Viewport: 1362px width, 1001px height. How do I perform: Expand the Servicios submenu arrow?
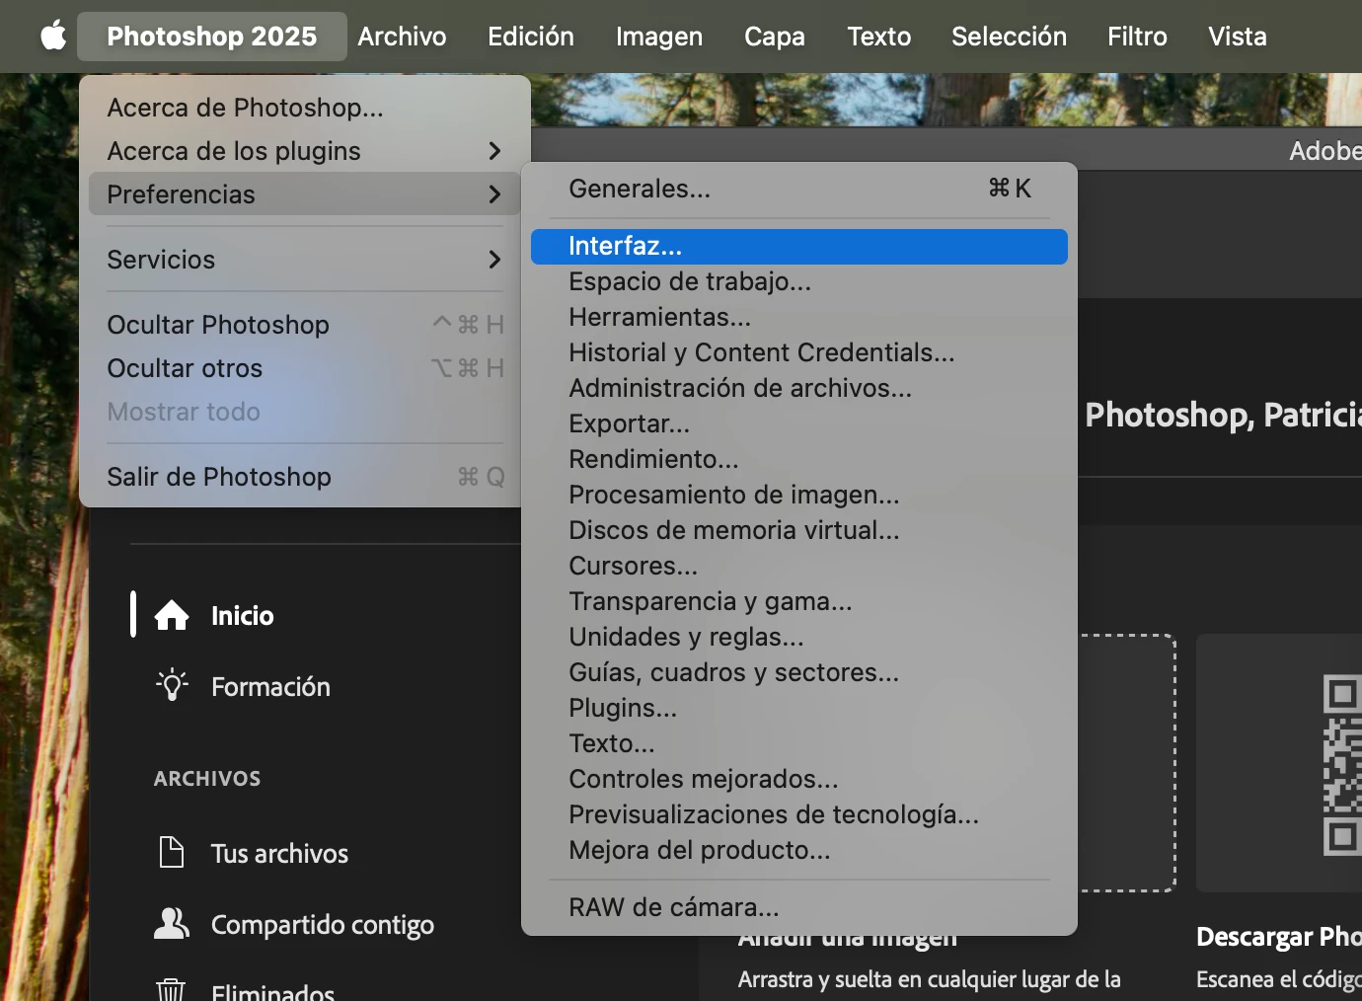pos(494,260)
